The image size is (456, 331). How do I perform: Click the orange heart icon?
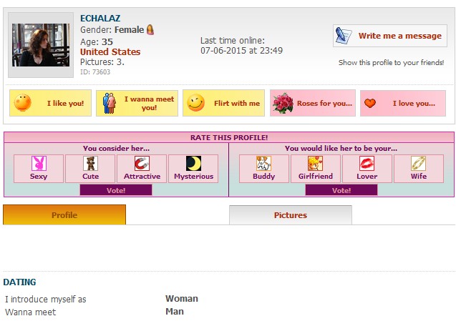click(370, 103)
